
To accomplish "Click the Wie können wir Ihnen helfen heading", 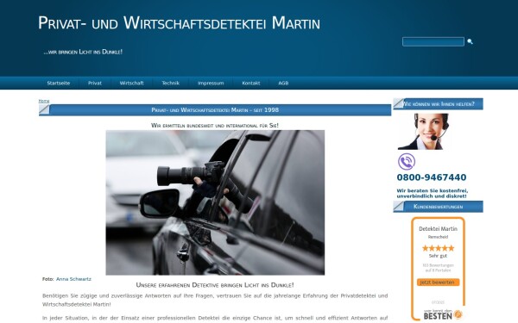I will (438, 104).
